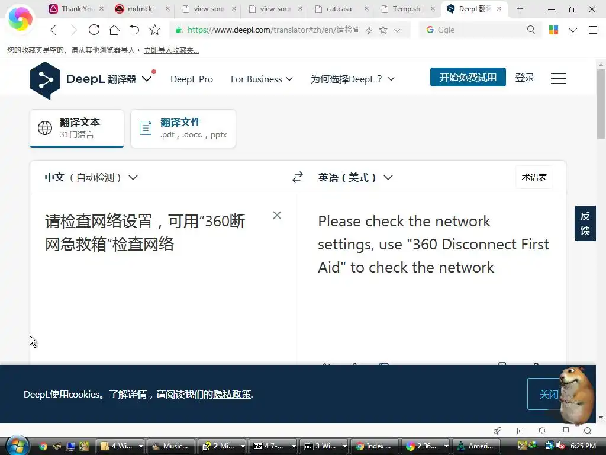Click the window-split icon in status bar

(565, 431)
